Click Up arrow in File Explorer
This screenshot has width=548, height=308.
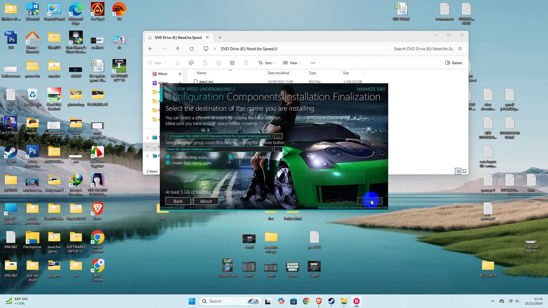pos(178,49)
